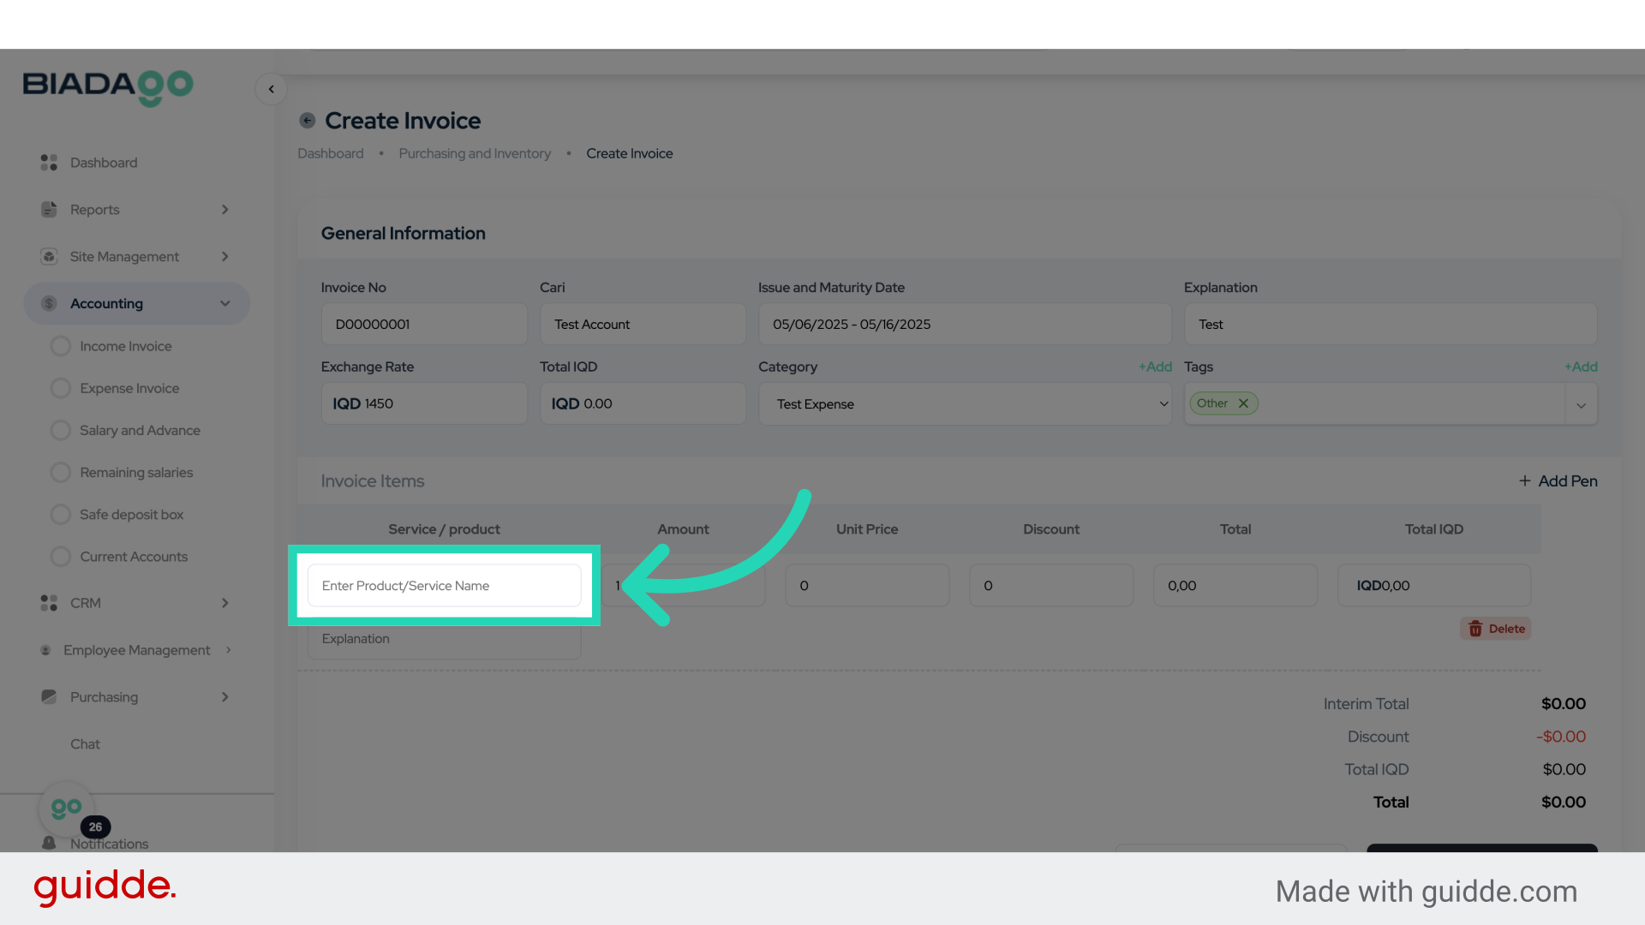Click +Add next to Category
Image resolution: width=1645 pixels, height=925 pixels.
pos(1155,367)
